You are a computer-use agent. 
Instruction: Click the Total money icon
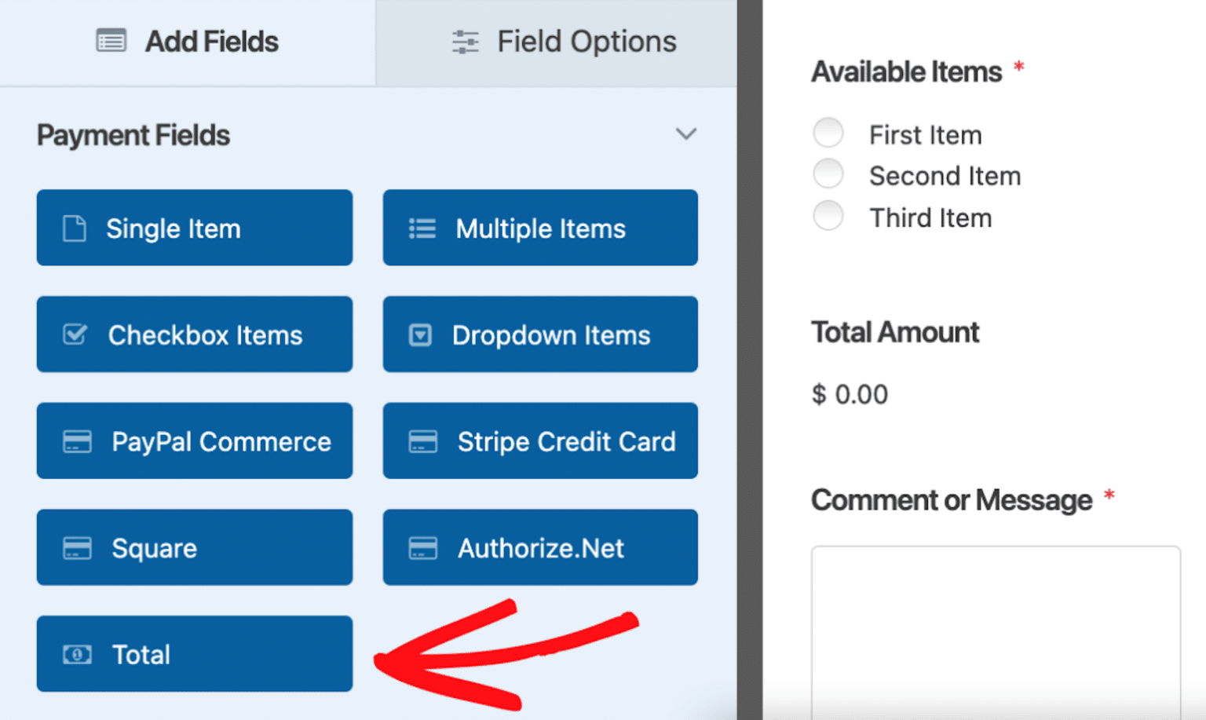point(76,654)
